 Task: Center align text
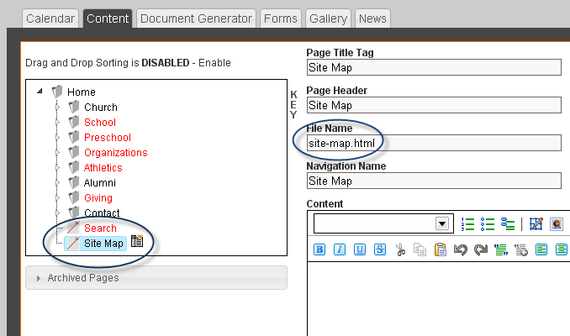pyautogui.click(x=562, y=249)
